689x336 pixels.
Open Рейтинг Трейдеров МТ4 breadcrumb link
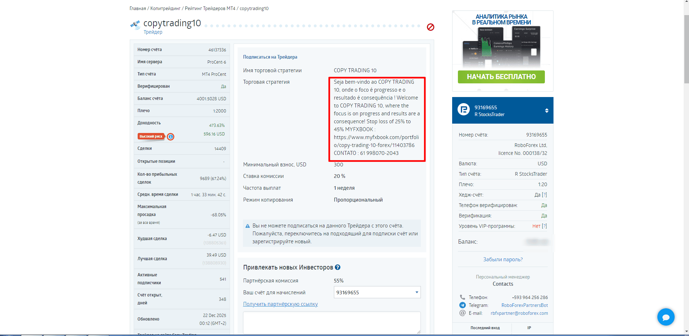pyautogui.click(x=210, y=9)
